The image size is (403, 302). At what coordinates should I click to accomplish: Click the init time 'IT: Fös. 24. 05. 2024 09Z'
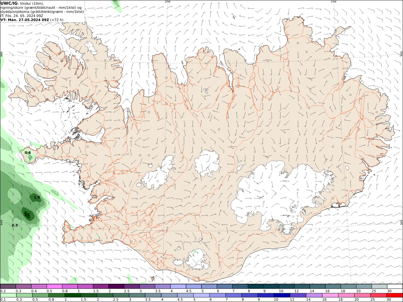[x=22, y=16]
